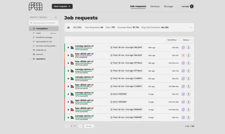Click the ALL TIME range badge
Screen dimensions: 225x134
pos(77,27)
